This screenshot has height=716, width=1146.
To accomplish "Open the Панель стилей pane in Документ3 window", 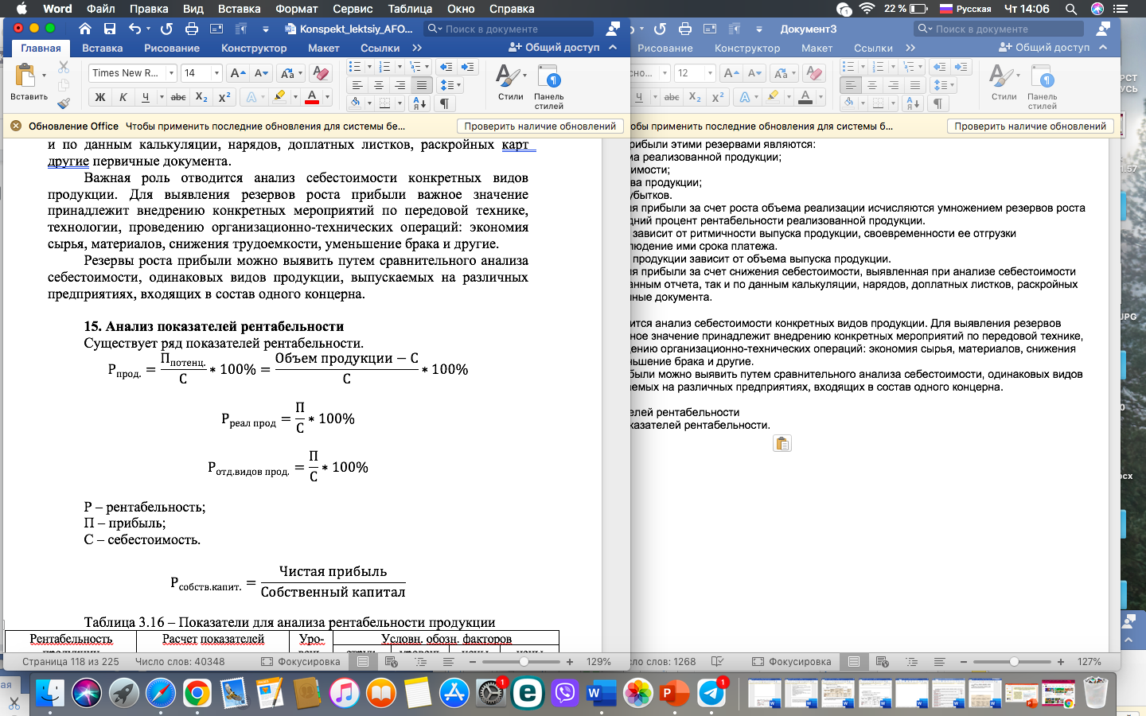I will [1043, 87].
